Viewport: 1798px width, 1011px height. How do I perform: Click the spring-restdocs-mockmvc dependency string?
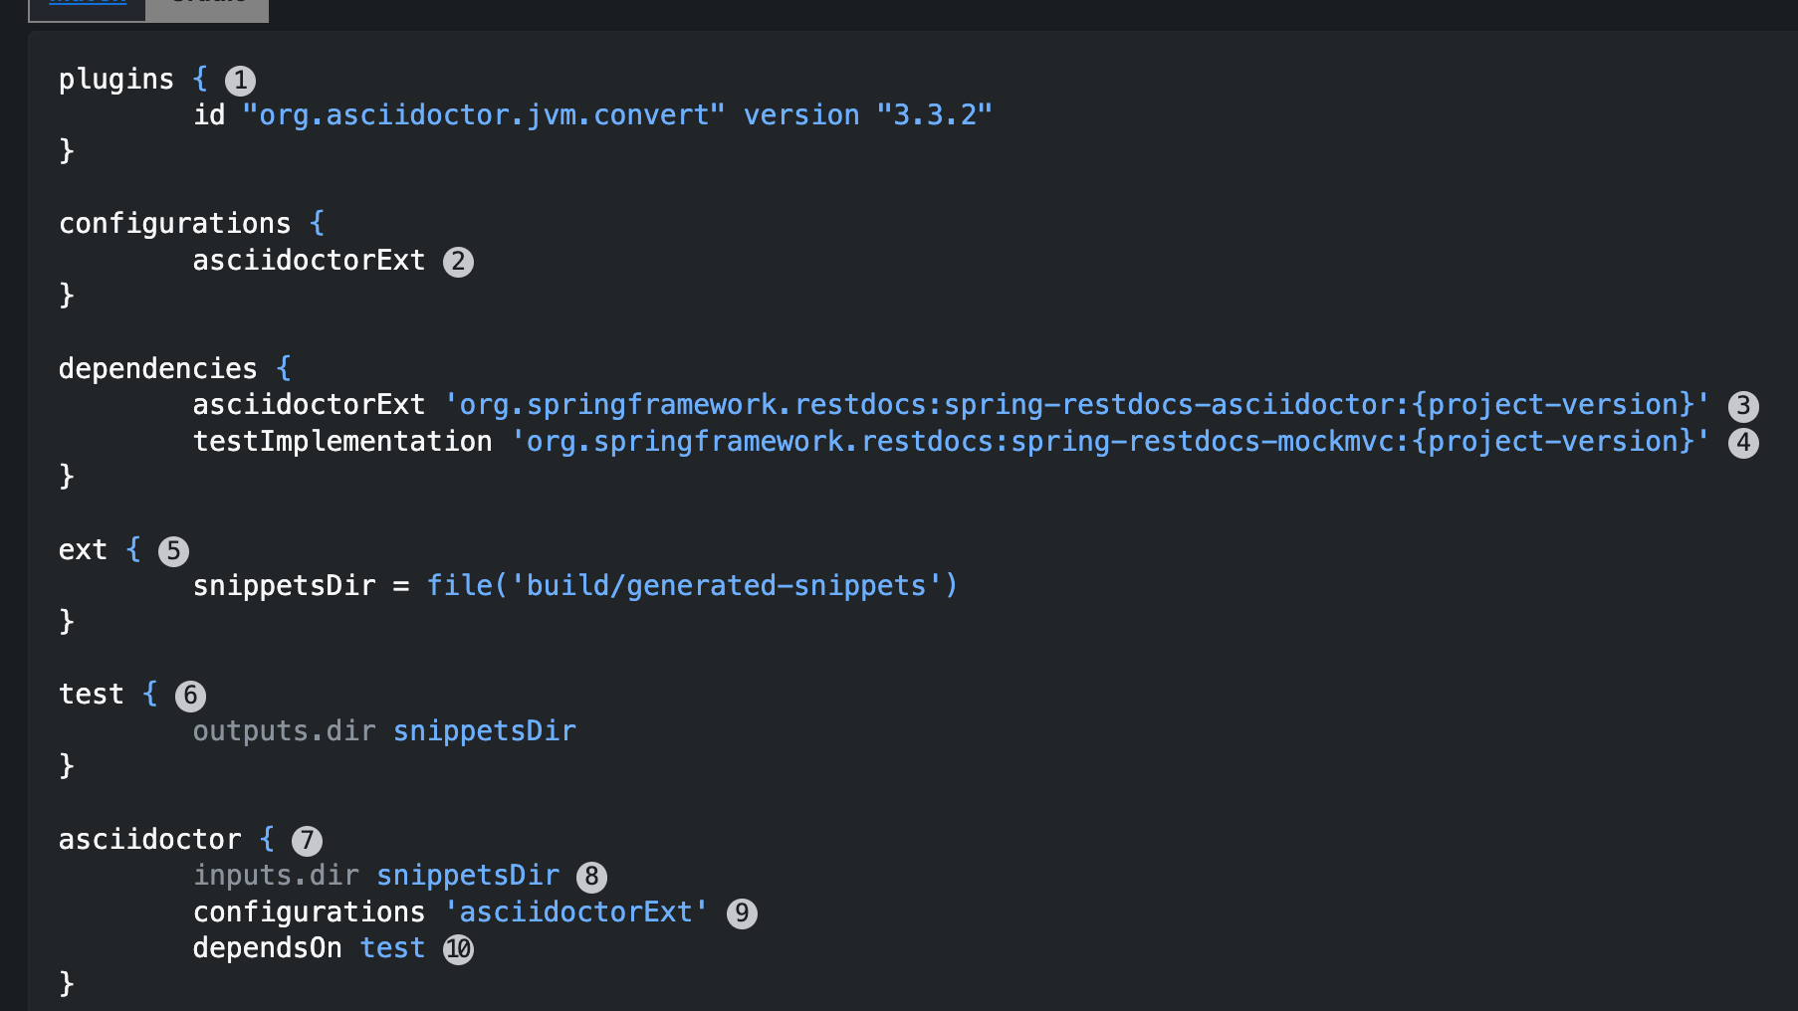point(1110,442)
